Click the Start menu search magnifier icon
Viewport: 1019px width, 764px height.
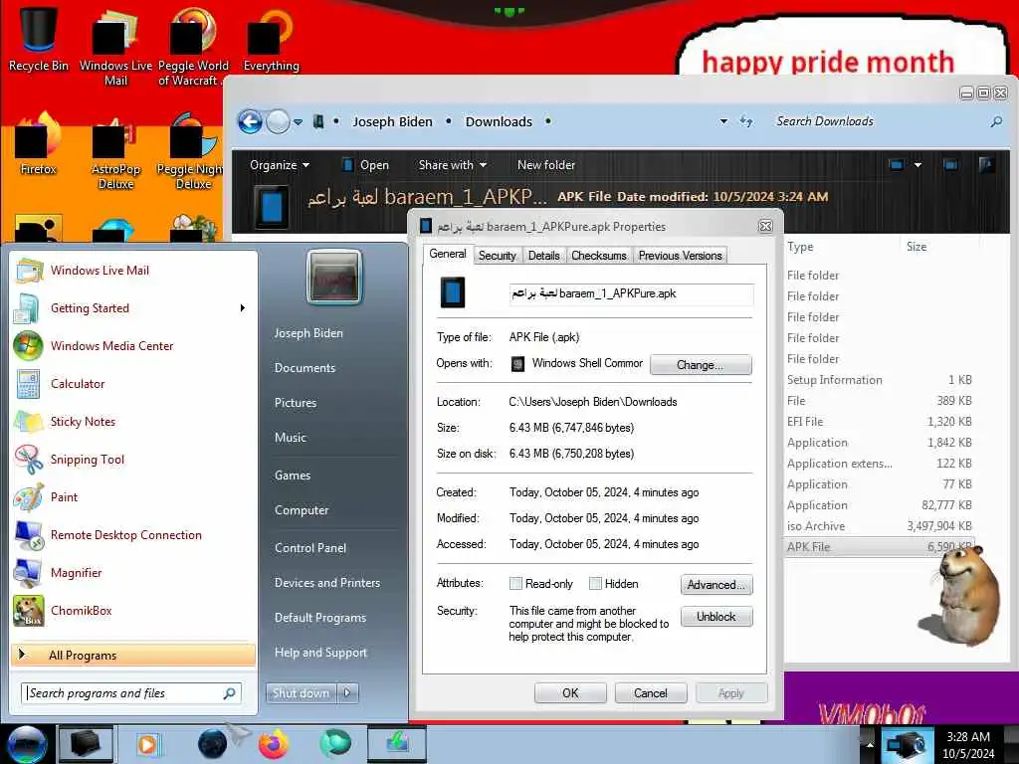pyautogui.click(x=229, y=693)
